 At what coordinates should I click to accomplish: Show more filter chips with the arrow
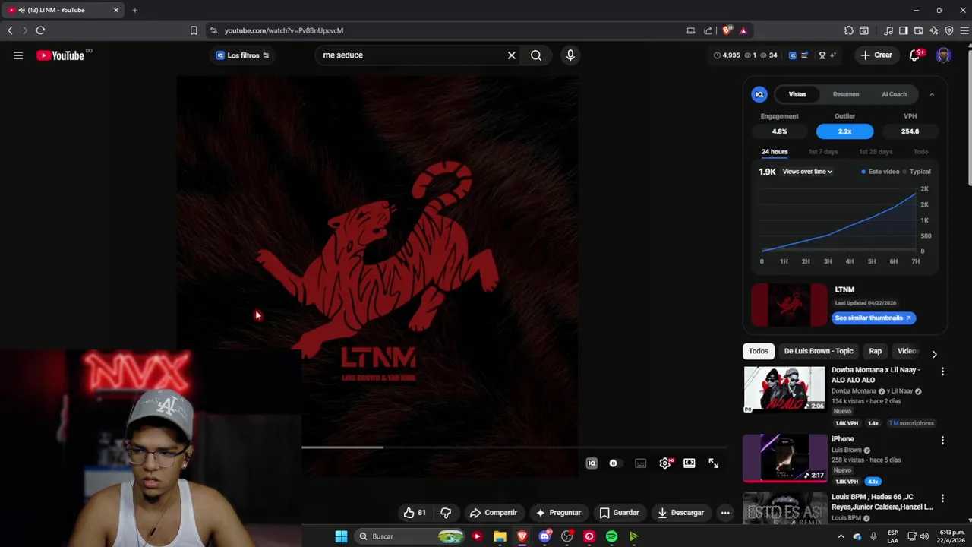[x=934, y=355]
